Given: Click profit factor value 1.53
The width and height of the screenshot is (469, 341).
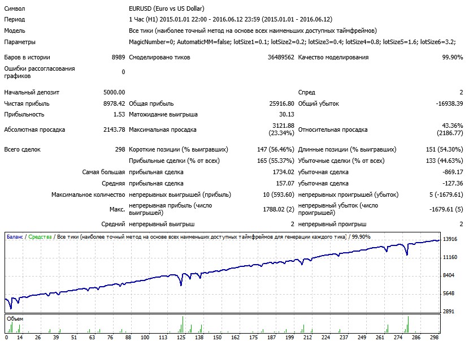Looking at the screenshot, I should click(119, 114).
